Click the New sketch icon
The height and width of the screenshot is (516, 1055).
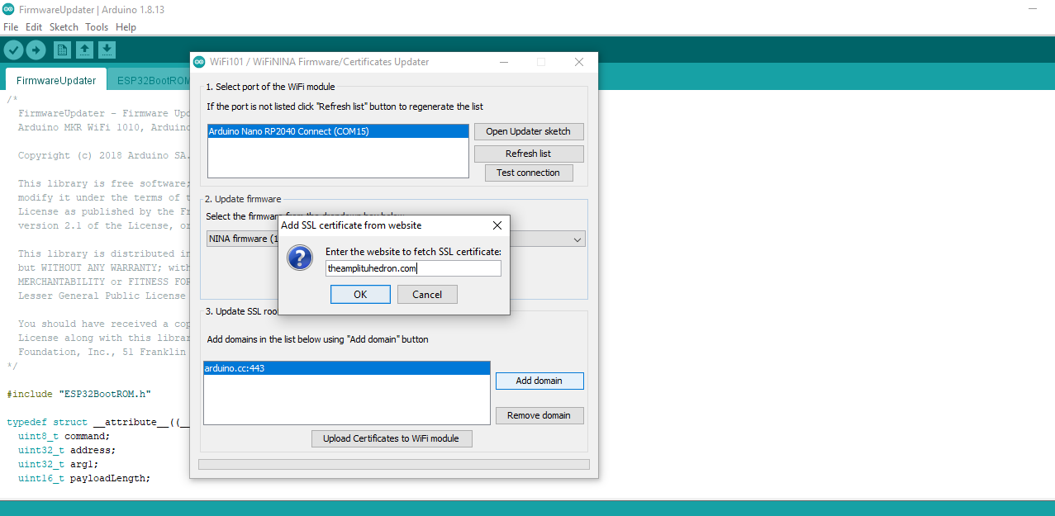[62, 50]
